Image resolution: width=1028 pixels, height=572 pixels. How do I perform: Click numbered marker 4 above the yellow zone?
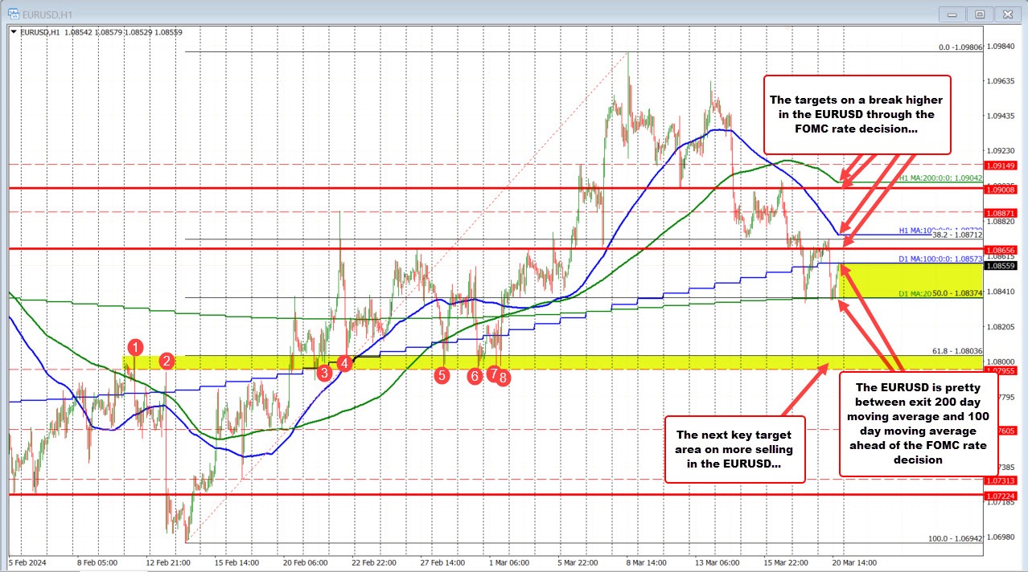tap(345, 362)
